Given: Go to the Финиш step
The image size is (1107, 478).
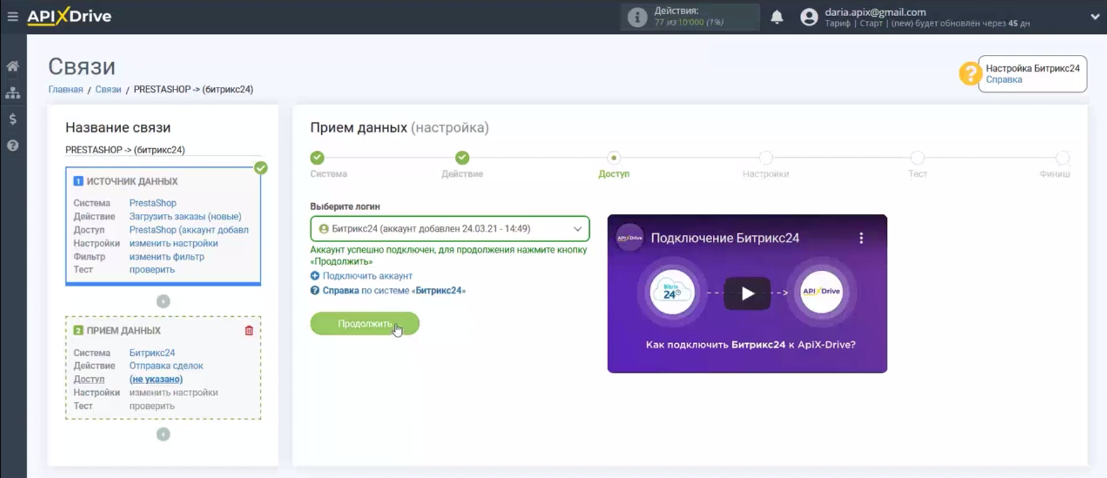Looking at the screenshot, I should coord(1062,158).
